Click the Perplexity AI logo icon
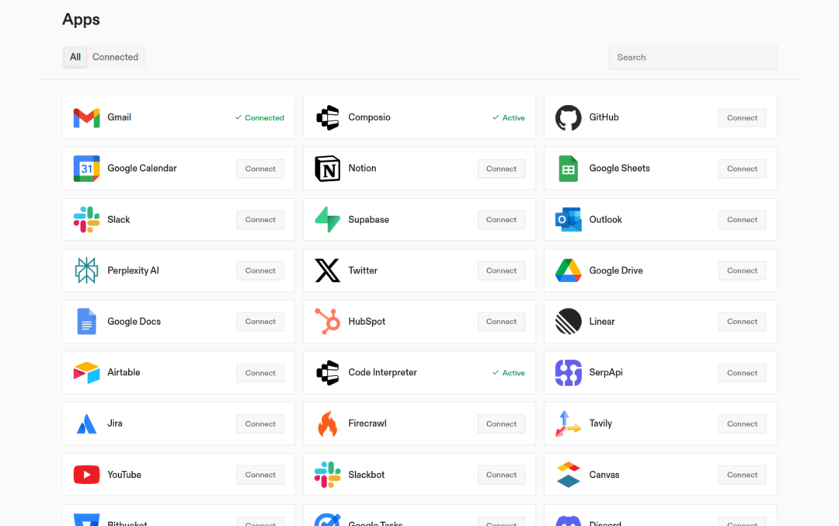This screenshot has width=839, height=526. (86, 270)
